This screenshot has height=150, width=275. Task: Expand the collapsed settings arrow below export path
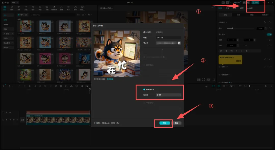pos(162,50)
